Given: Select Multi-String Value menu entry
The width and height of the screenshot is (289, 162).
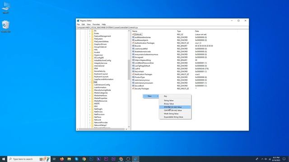Looking at the screenshot, I should (x=175, y=114).
